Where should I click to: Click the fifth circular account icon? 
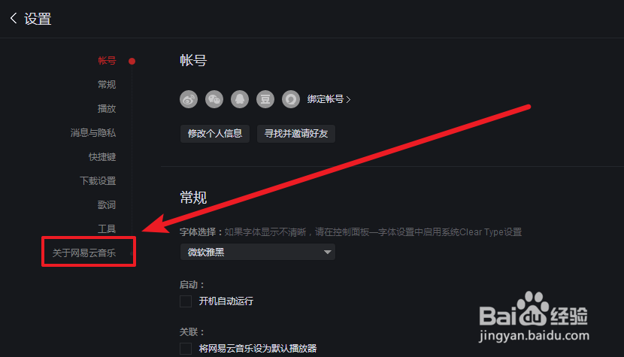click(291, 99)
